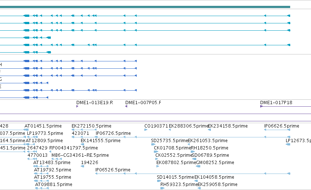Select the GM08252.5prime label
This screenshot has width=311, height=190.
pyautogui.click(x=215, y=163)
